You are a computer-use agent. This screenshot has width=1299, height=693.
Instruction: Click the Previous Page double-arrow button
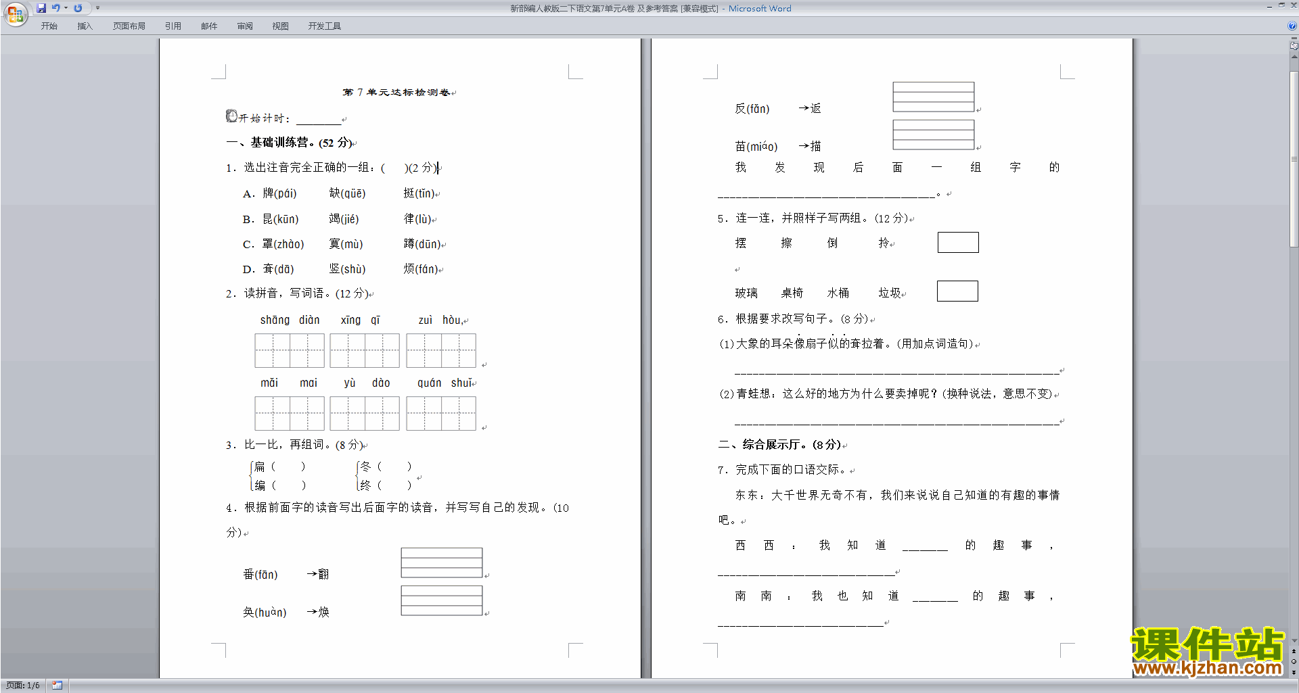[1294, 651]
